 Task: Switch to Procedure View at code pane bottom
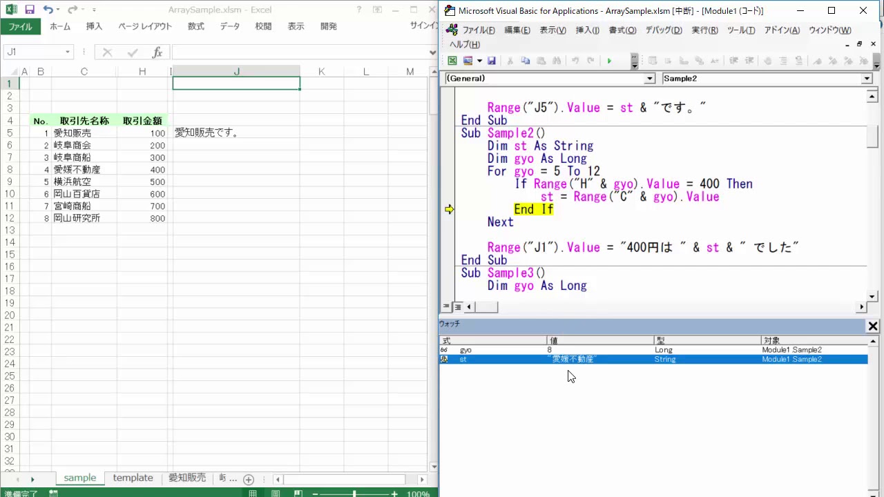coord(446,306)
